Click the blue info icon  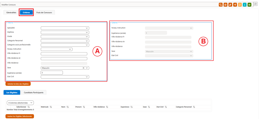click(245, 5)
